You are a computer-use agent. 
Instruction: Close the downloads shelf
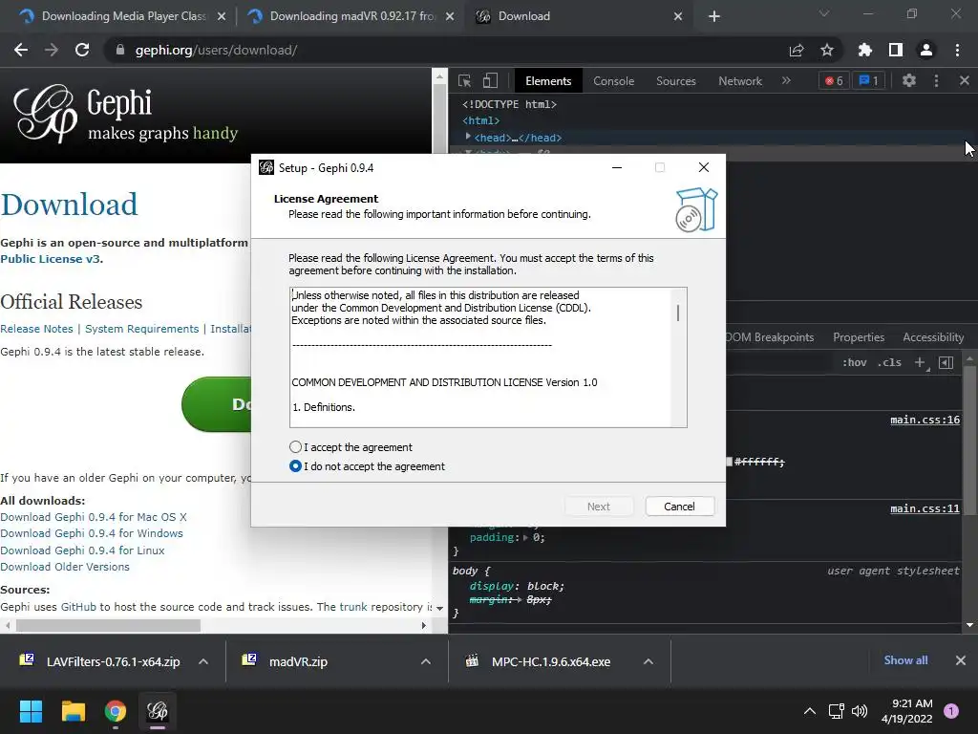(x=961, y=660)
